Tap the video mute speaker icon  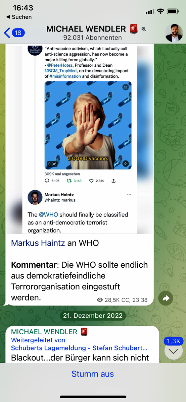point(126,163)
